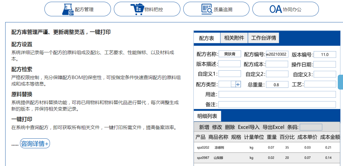Click the 配方设置 heading
Image resolution: width=343 pixels, height=166 pixels.
pos(22,44)
